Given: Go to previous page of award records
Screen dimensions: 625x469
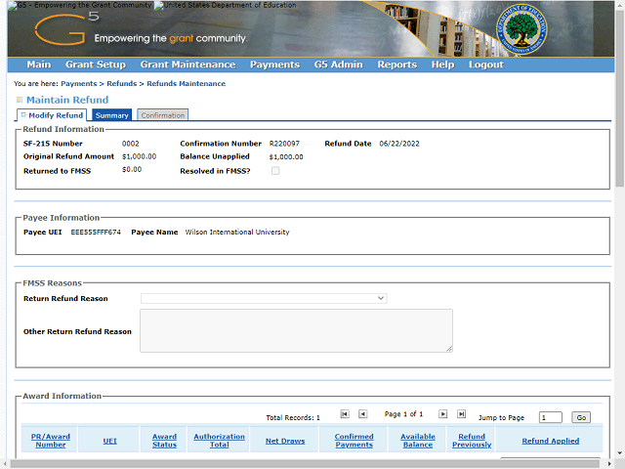Looking at the screenshot, I should click(362, 414).
